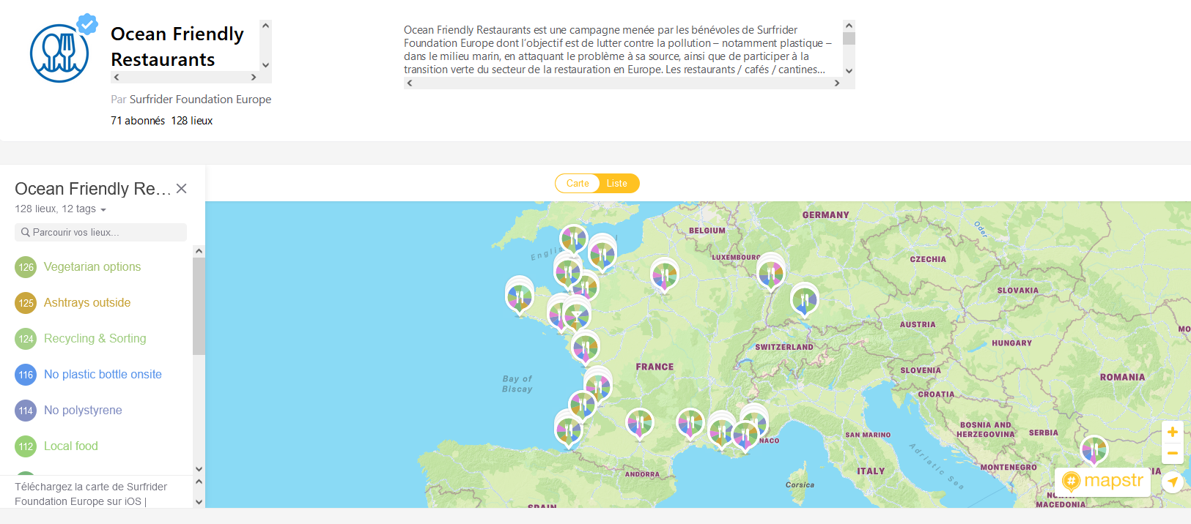Open the mapstr logo badge
The height and width of the screenshot is (524, 1191).
click(x=1102, y=481)
